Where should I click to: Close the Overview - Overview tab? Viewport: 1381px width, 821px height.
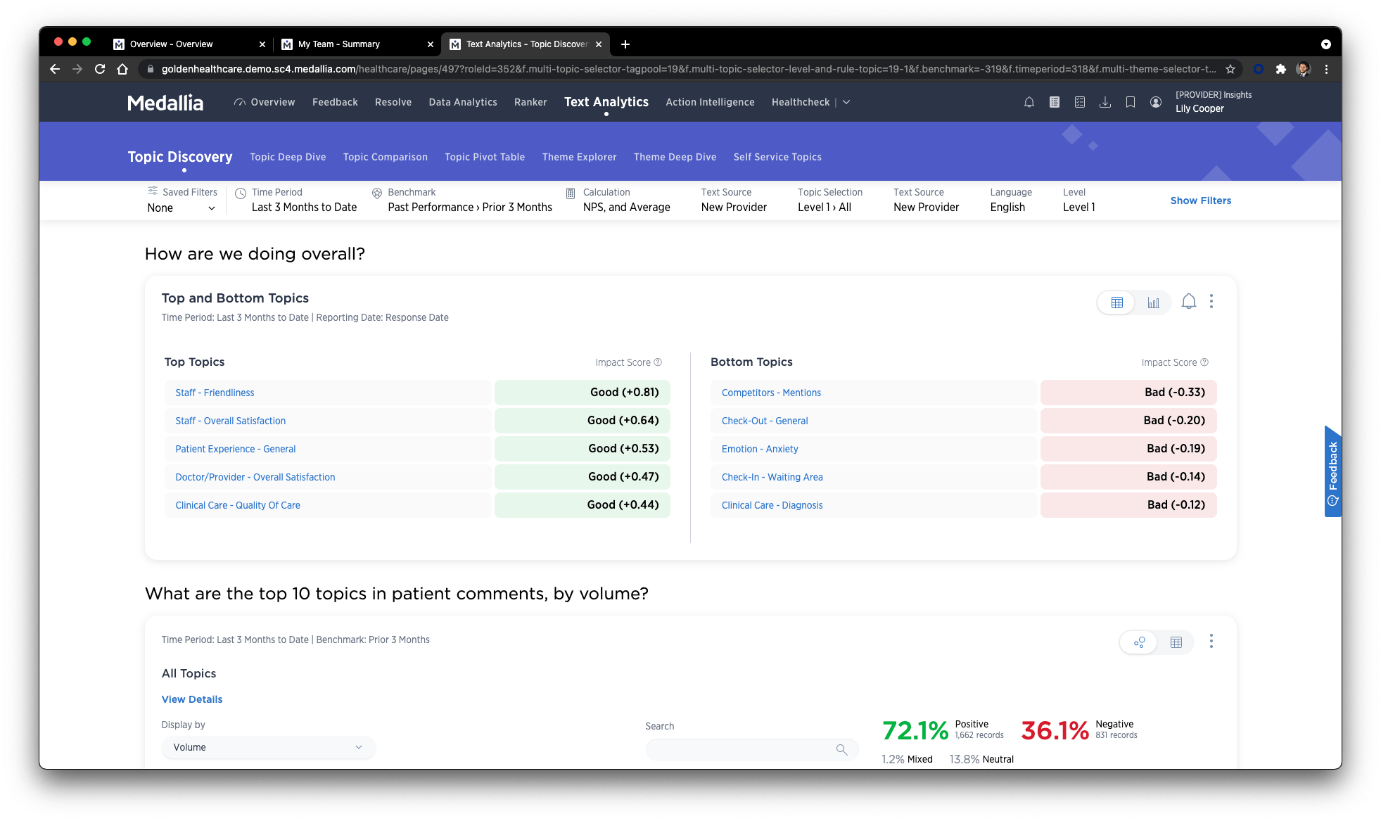(262, 44)
